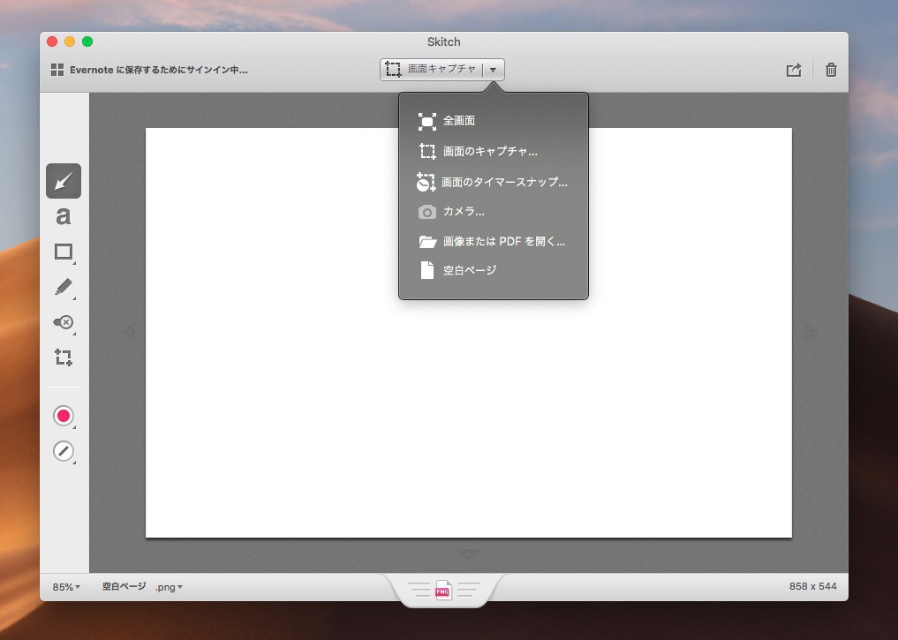Screen dimensions: 898x640
Task: Open the Evernote grid icon
Action: pyautogui.click(x=57, y=70)
